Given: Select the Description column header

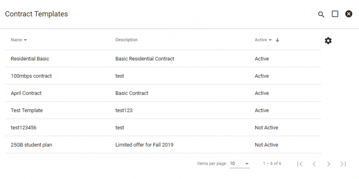Looking at the screenshot, I should [x=127, y=40].
